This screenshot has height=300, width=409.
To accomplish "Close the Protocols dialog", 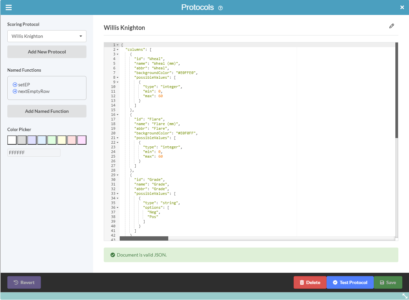I will pos(402,7).
